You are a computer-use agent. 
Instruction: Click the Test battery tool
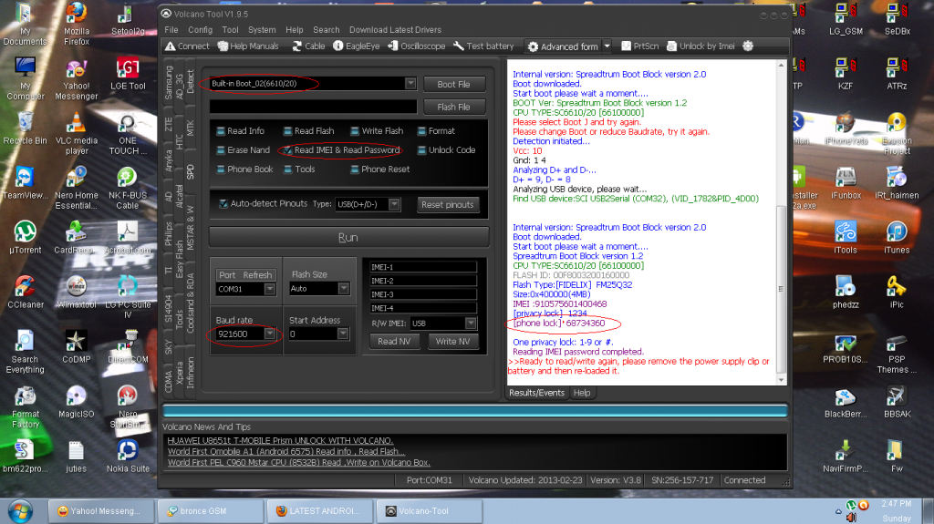click(483, 46)
